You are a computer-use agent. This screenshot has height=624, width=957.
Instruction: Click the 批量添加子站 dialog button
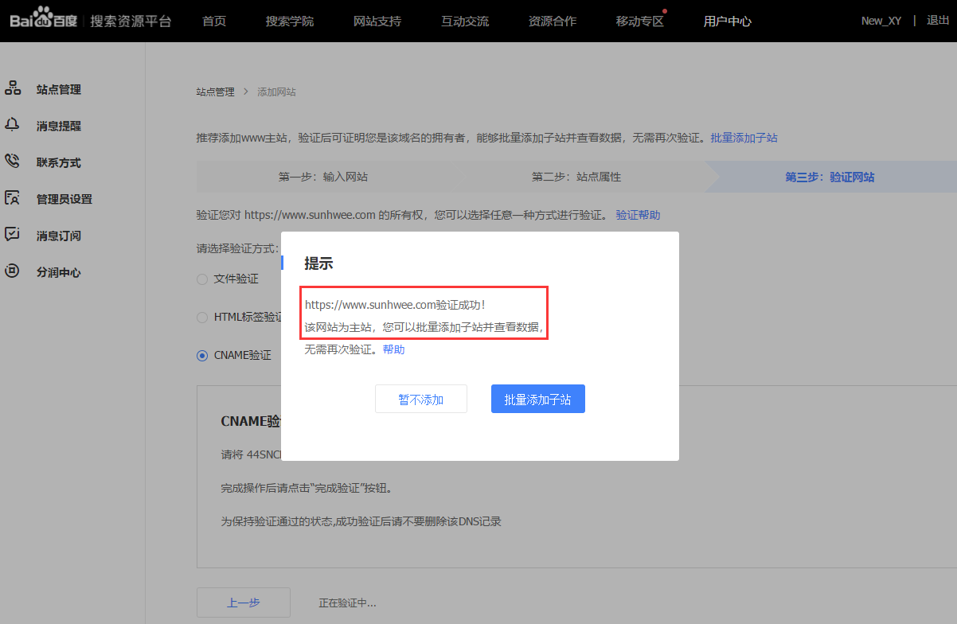pyautogui.click(x=538, y=399)
